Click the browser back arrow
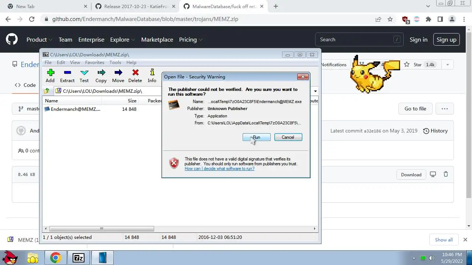This screenshot has height=265, width=472. 8,19
